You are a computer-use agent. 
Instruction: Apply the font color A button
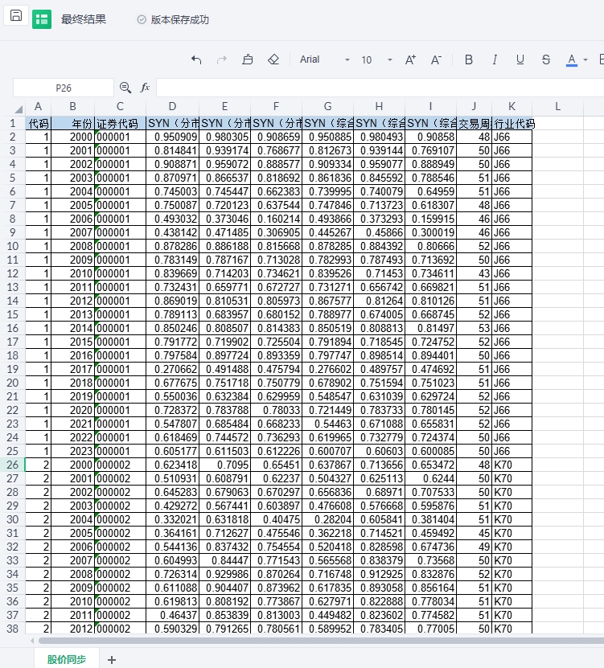coord(572,60)
